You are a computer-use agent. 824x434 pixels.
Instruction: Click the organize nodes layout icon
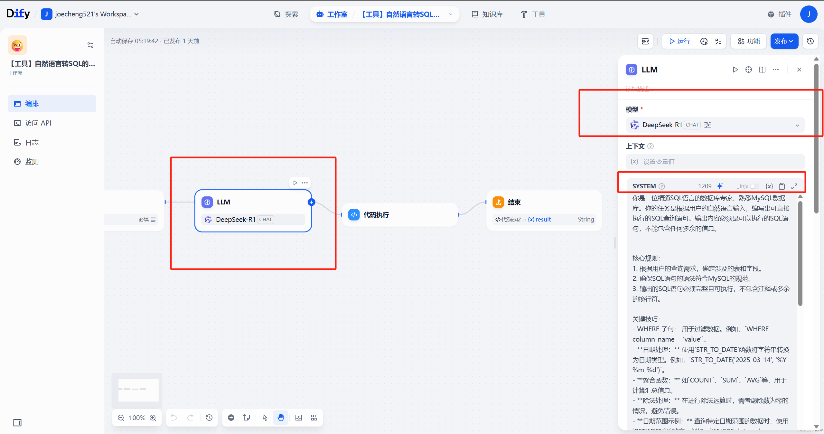[314, 418]
